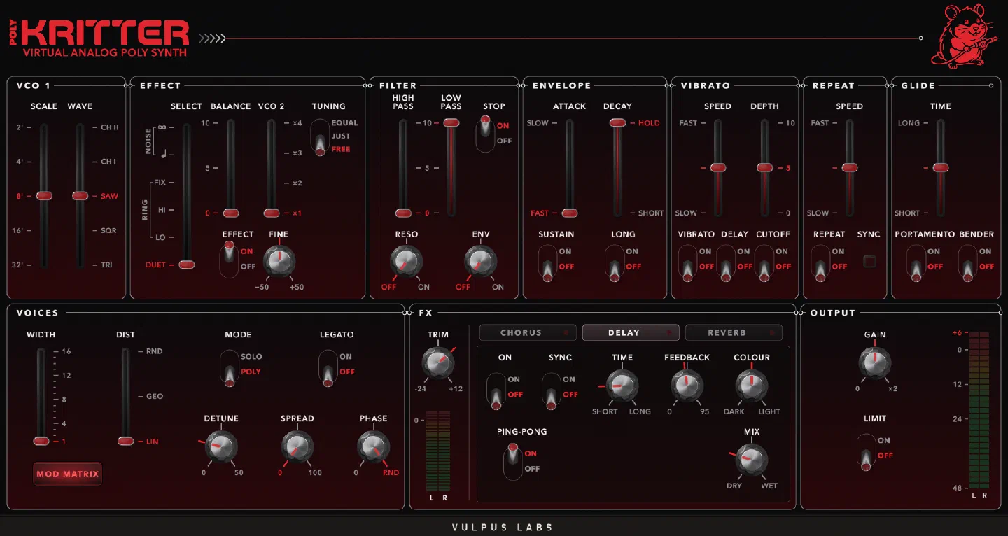Click the DETUNE knob in Voices
Viewport: 1008px width, 536px height.
221,446
